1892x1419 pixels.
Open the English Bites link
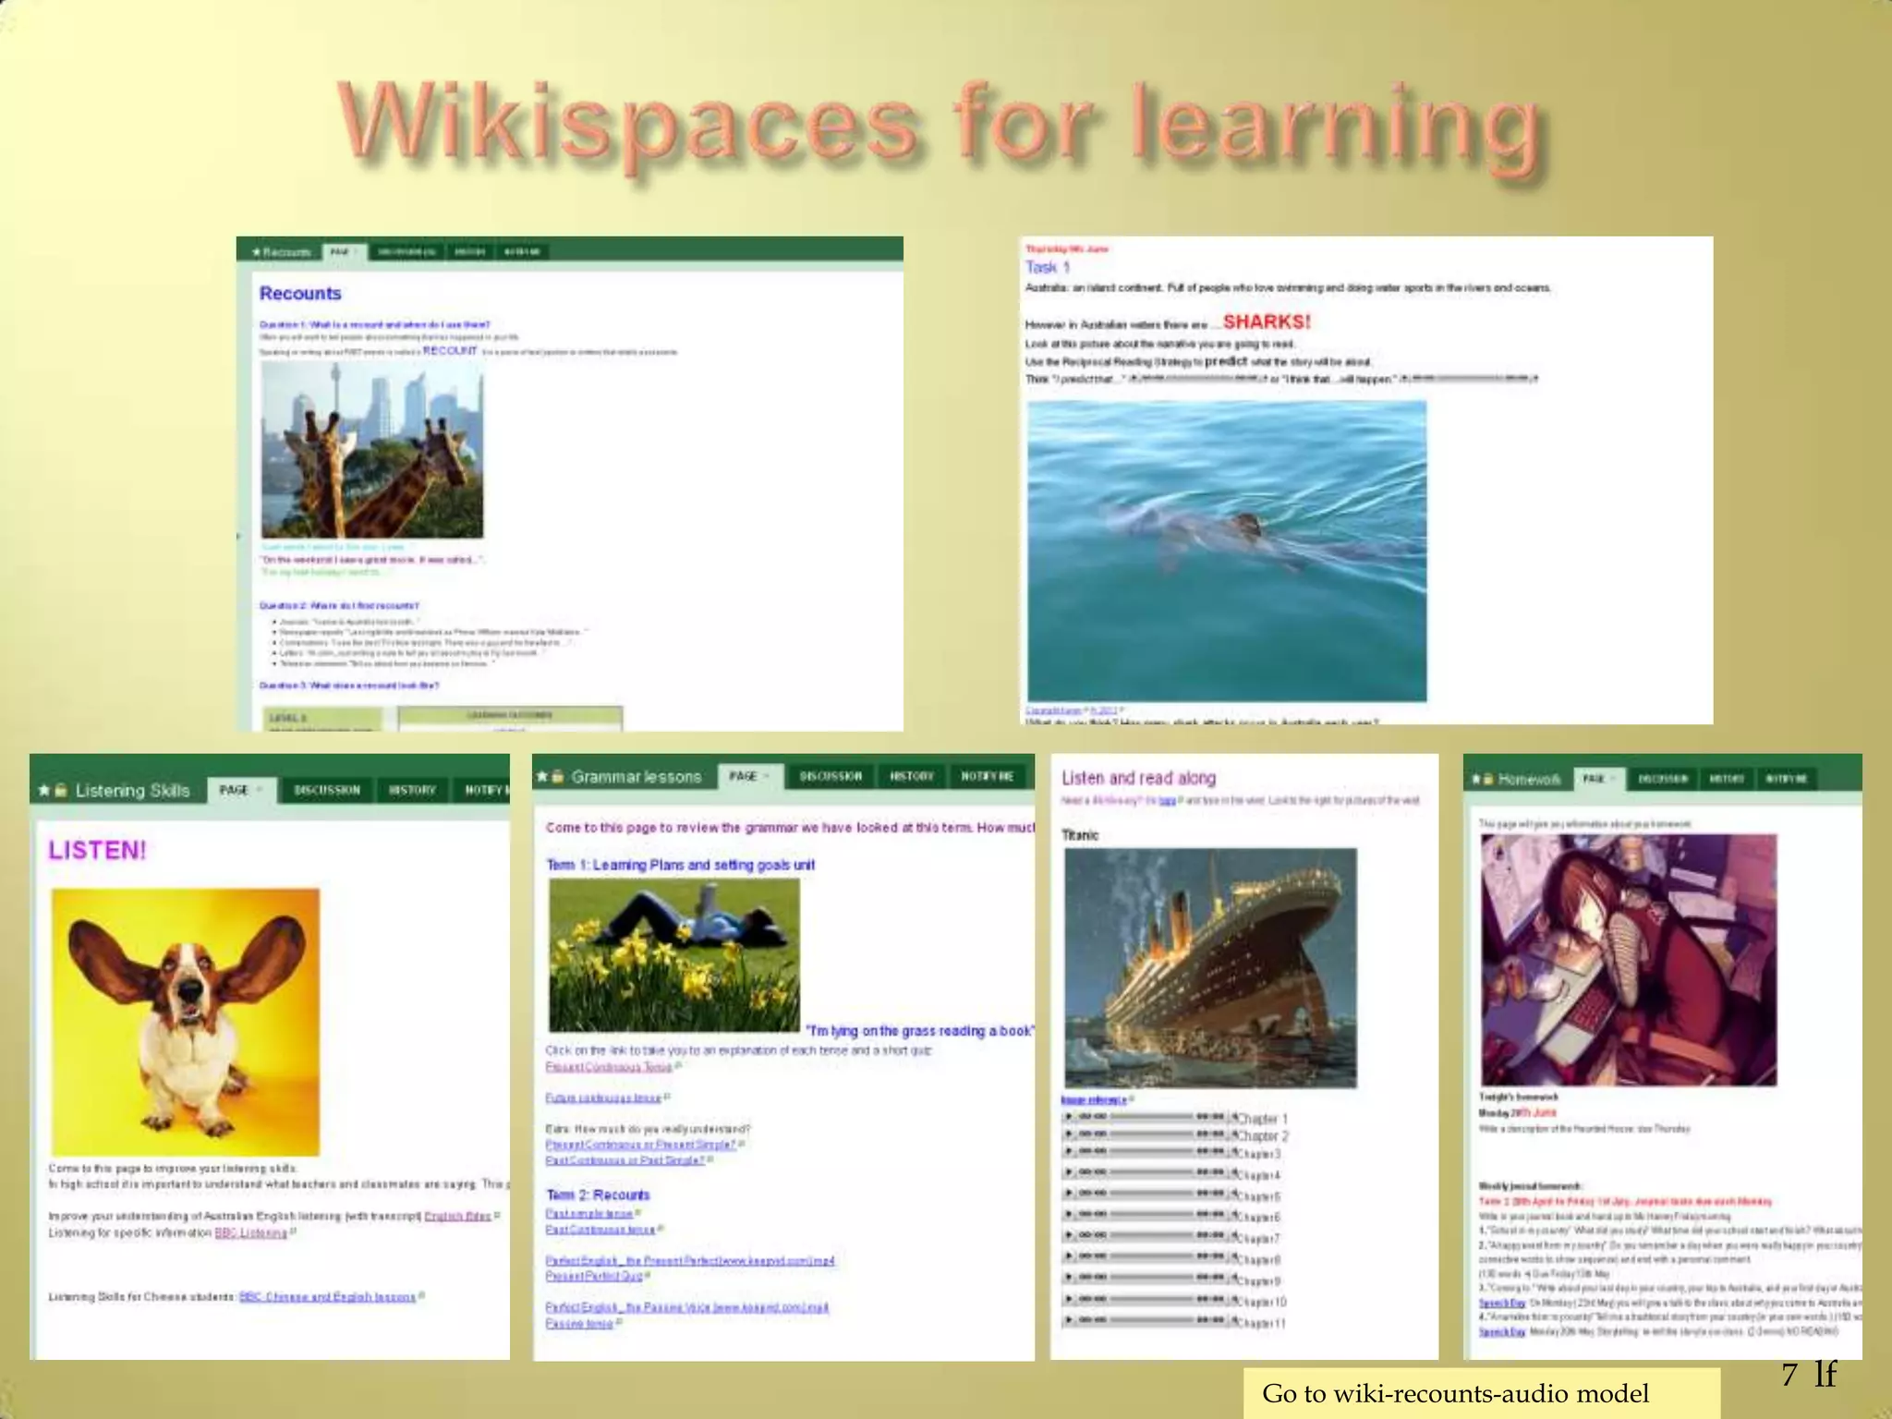coord(458,1217)
